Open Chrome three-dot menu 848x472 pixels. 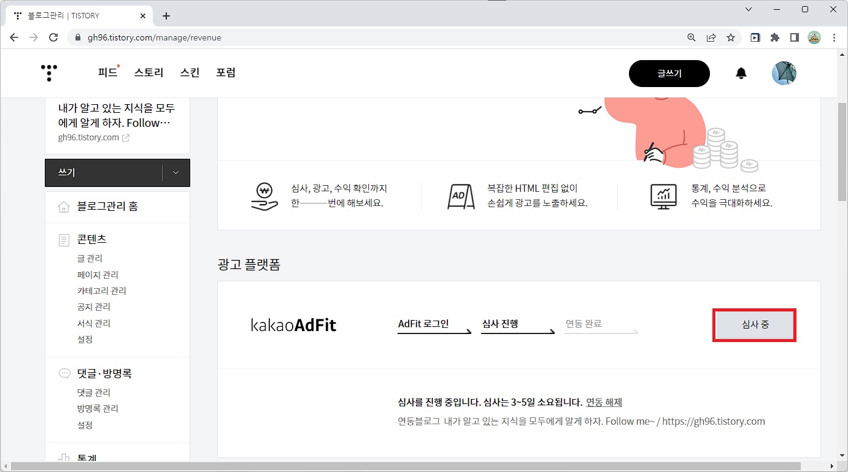pos(834,37)
